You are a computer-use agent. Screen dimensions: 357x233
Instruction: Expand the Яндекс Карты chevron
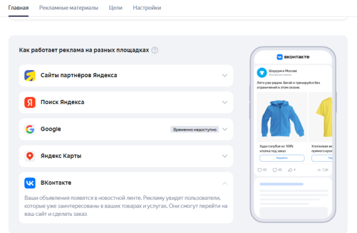pos(225,156)
